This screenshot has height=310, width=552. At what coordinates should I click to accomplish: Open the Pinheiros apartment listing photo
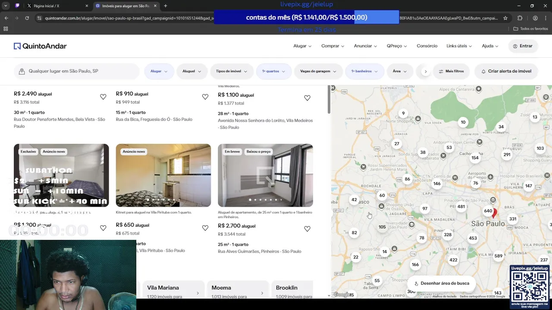tap(265, 175)
